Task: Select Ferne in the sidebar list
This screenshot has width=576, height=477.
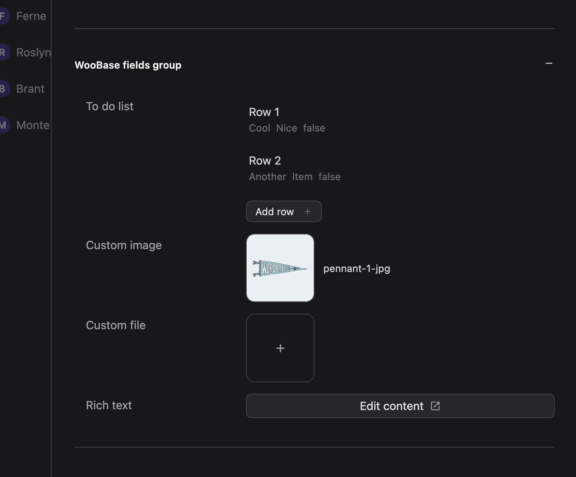Action: 31,16
